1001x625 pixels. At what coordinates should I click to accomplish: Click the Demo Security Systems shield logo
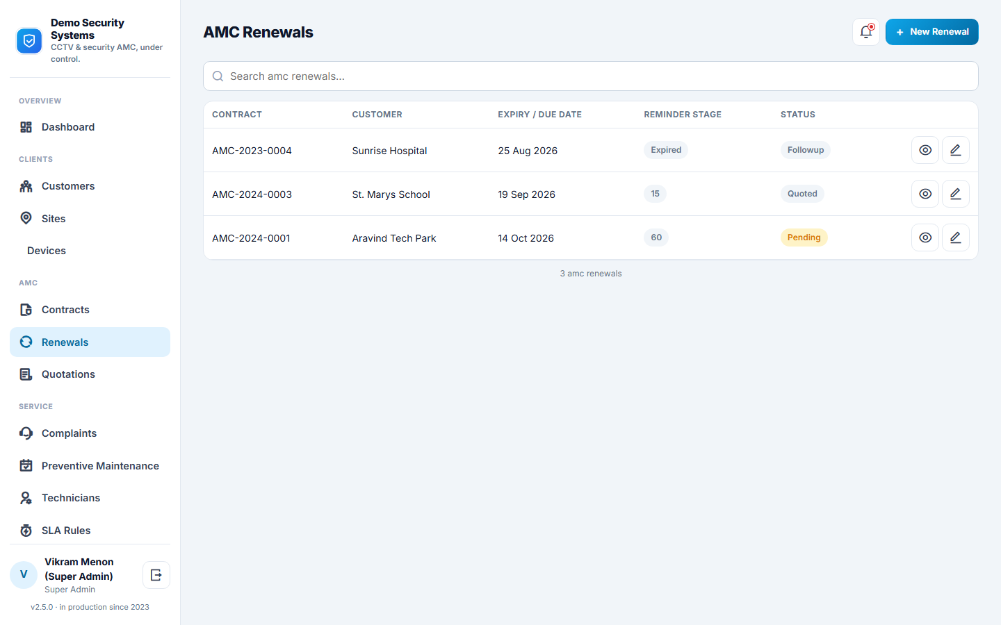point(29,41)
